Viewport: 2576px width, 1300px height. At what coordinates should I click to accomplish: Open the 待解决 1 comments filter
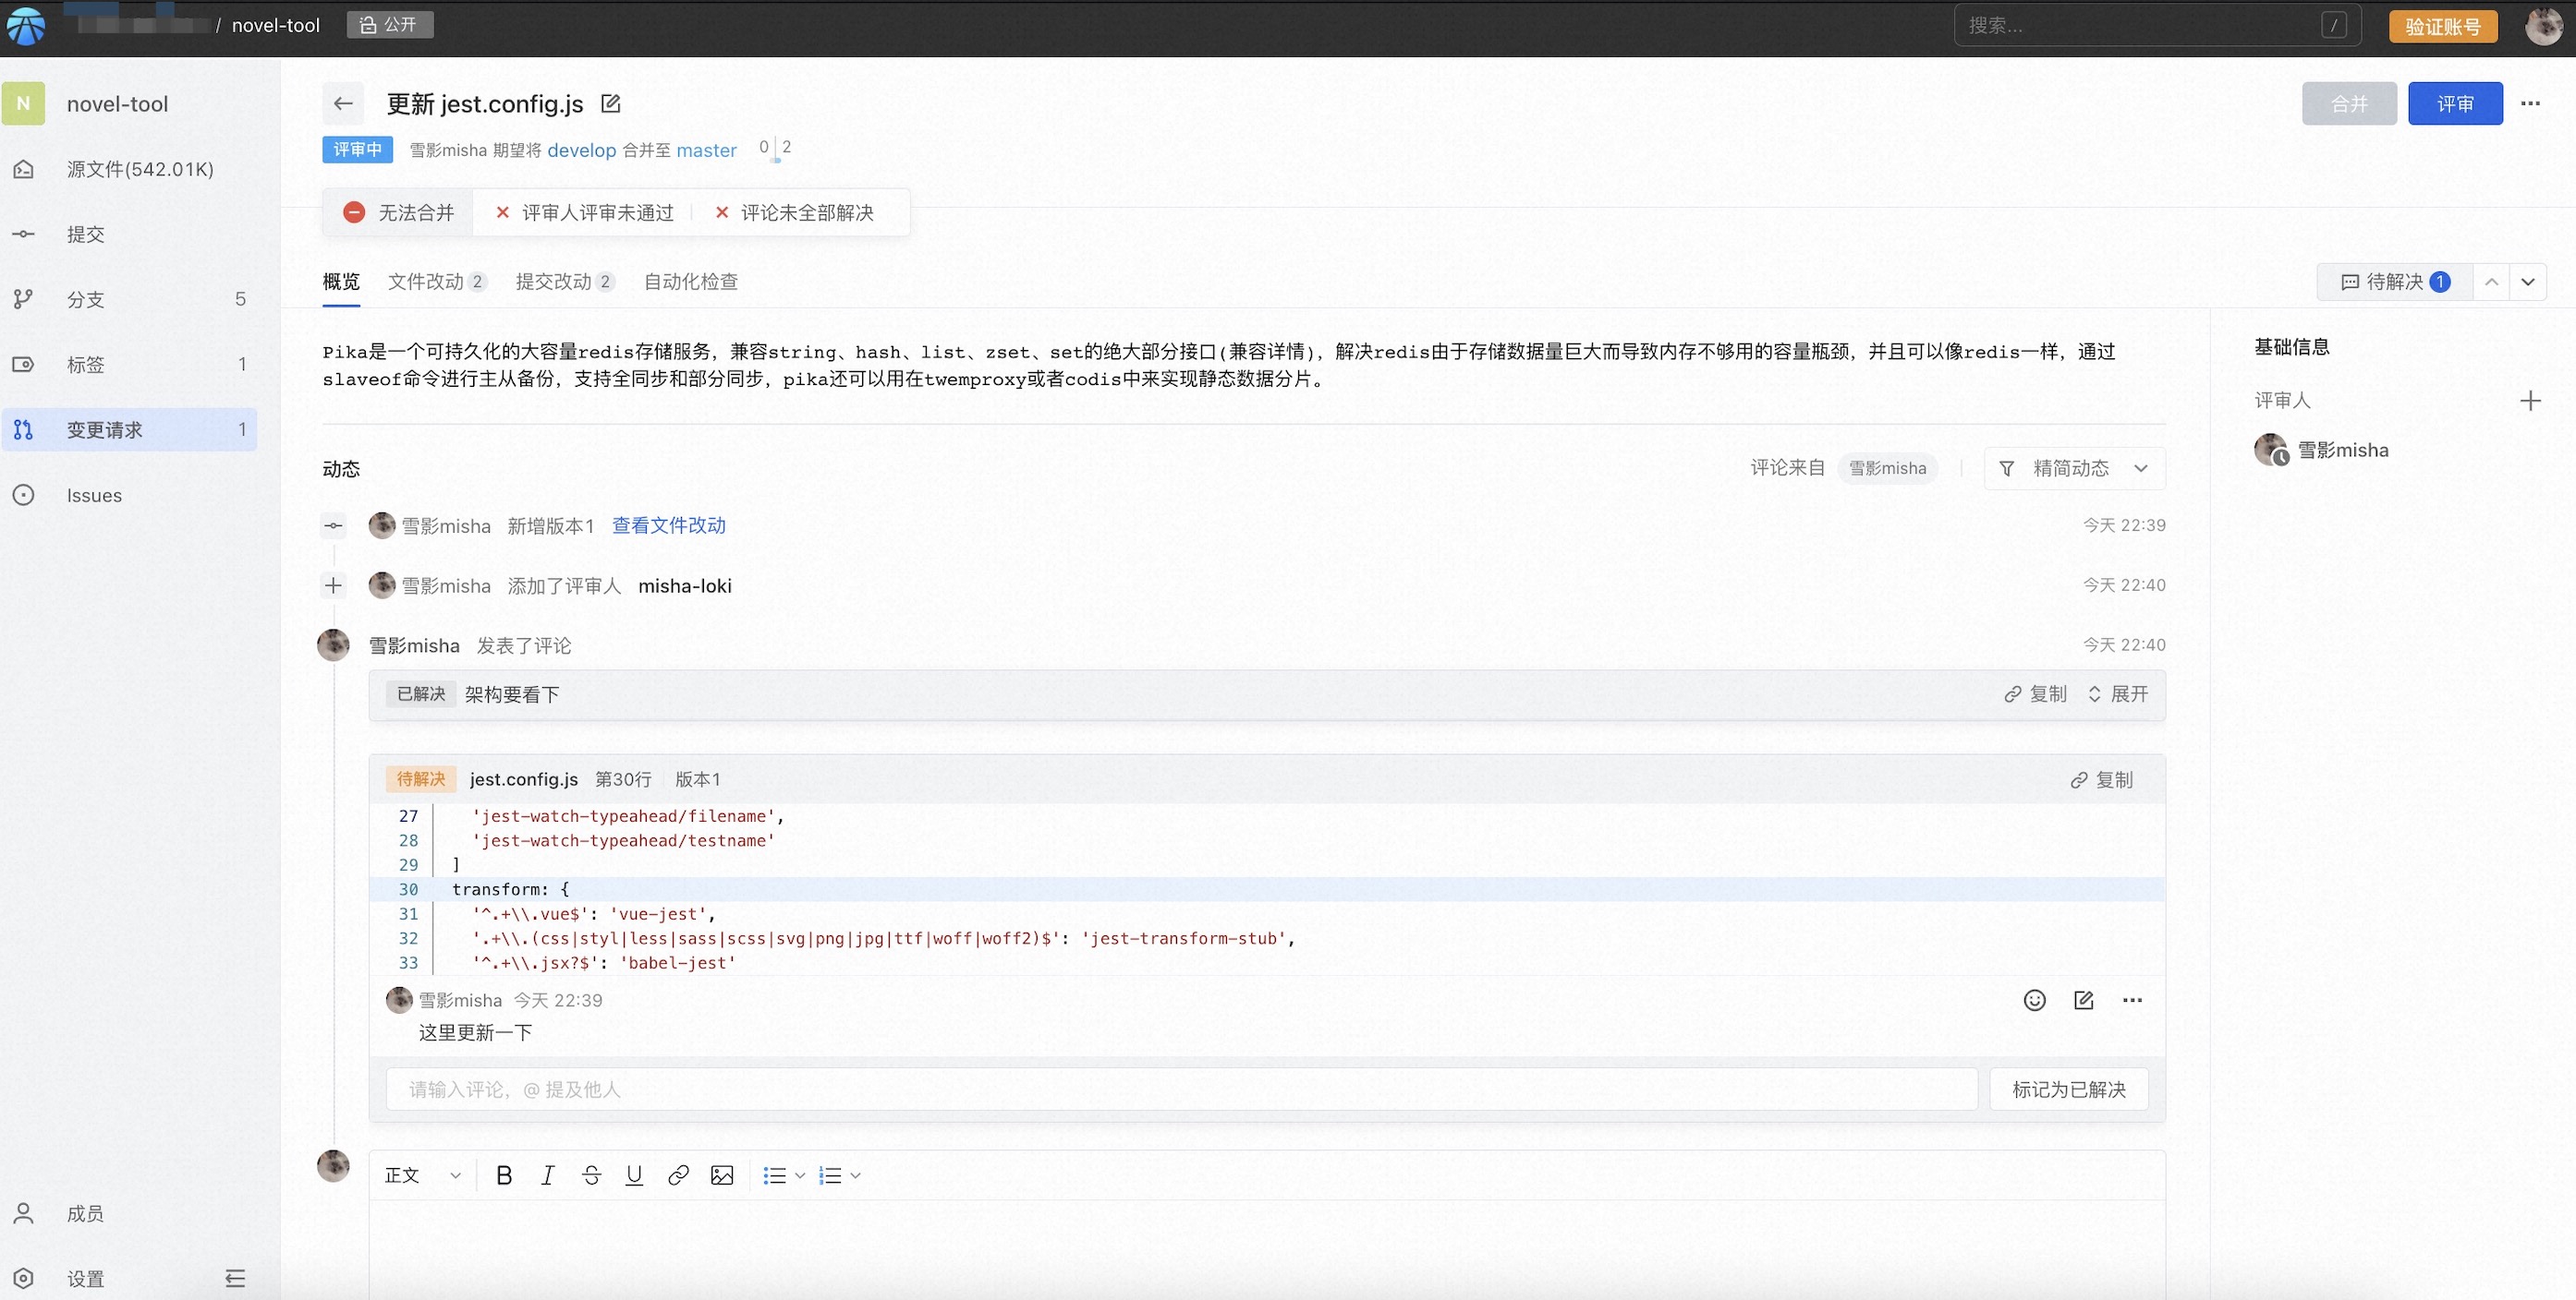(x=2395, y=282)
